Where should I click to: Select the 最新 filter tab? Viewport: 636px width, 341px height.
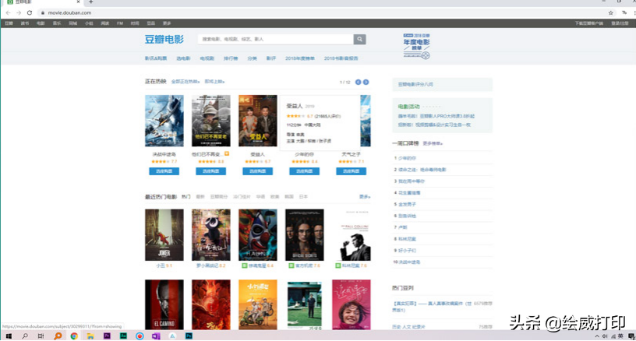coord(200,197)
